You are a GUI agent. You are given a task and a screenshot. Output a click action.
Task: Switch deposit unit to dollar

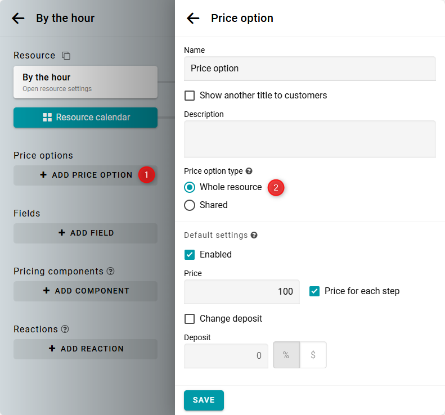click(313, 355)
